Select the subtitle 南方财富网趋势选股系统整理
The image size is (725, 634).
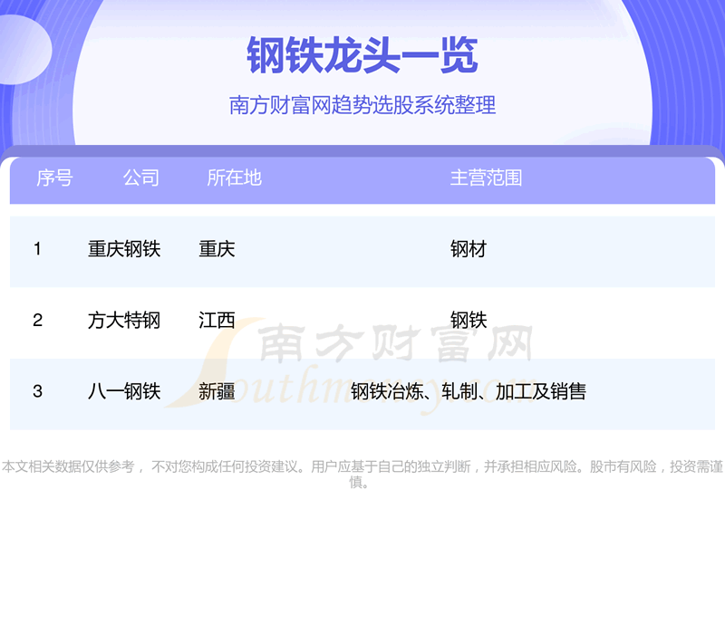click(x=362, y=105)
